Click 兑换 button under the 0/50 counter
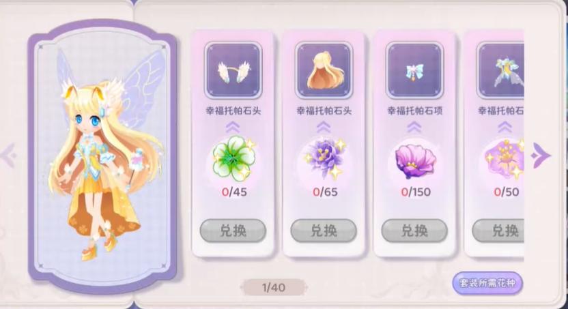 coord(498,231)
